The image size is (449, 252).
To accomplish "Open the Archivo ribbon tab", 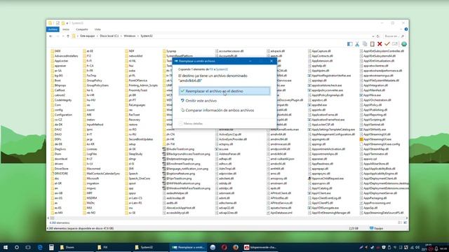I will (53, 29).
